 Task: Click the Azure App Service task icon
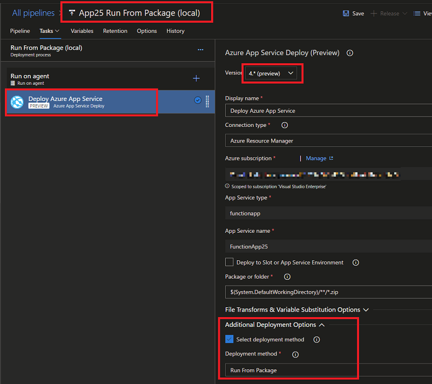17,102
